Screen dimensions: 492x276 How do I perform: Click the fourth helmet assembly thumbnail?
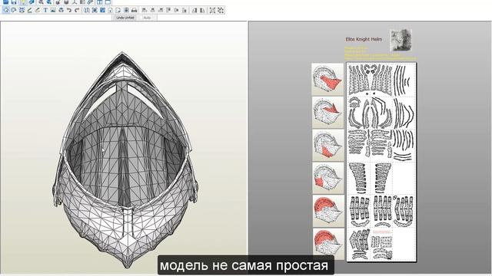point(327,178)
